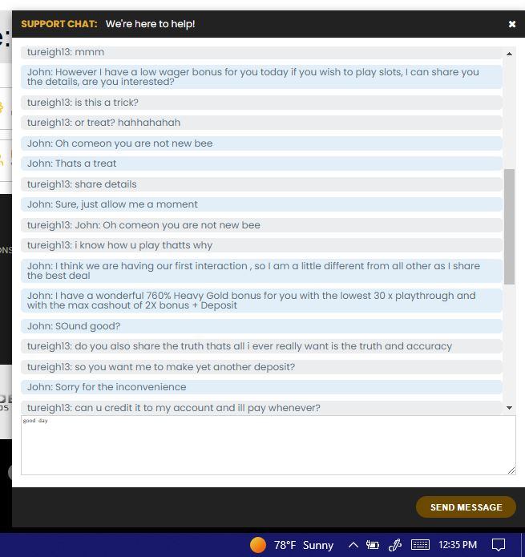
Task: Close the support chat window
Action: [x=512, y=24]
